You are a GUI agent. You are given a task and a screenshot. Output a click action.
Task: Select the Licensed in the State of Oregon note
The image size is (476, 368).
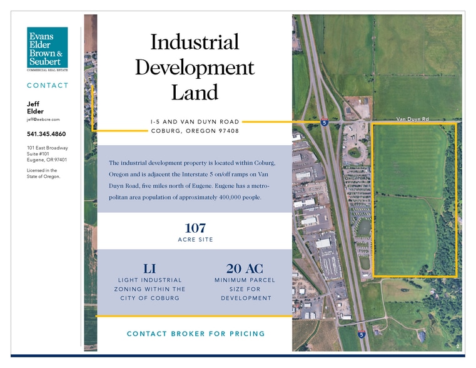43,173
